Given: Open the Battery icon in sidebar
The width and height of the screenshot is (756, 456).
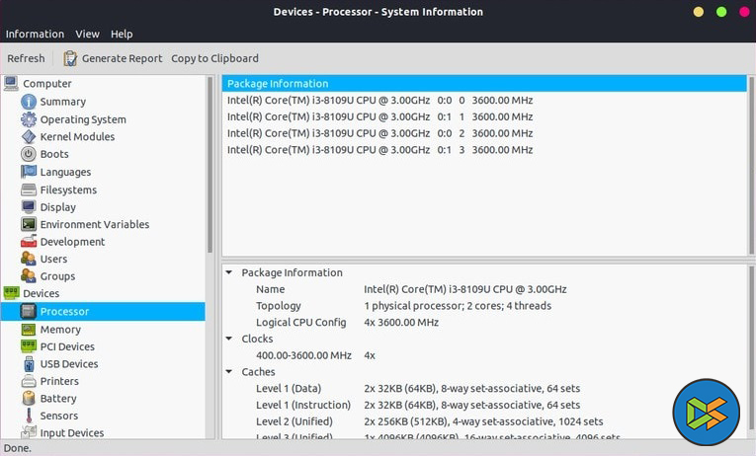Looking at the screenshot, I should tap(29, 399).
